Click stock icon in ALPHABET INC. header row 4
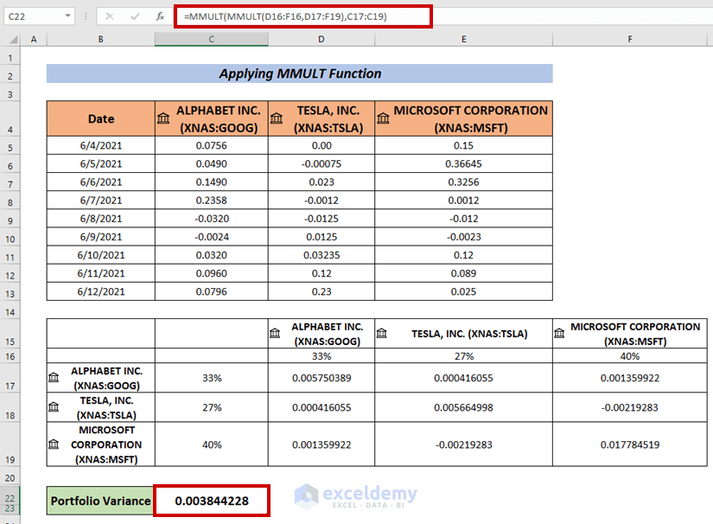Viewport: 713px width, 524px height. pos(163,118)
